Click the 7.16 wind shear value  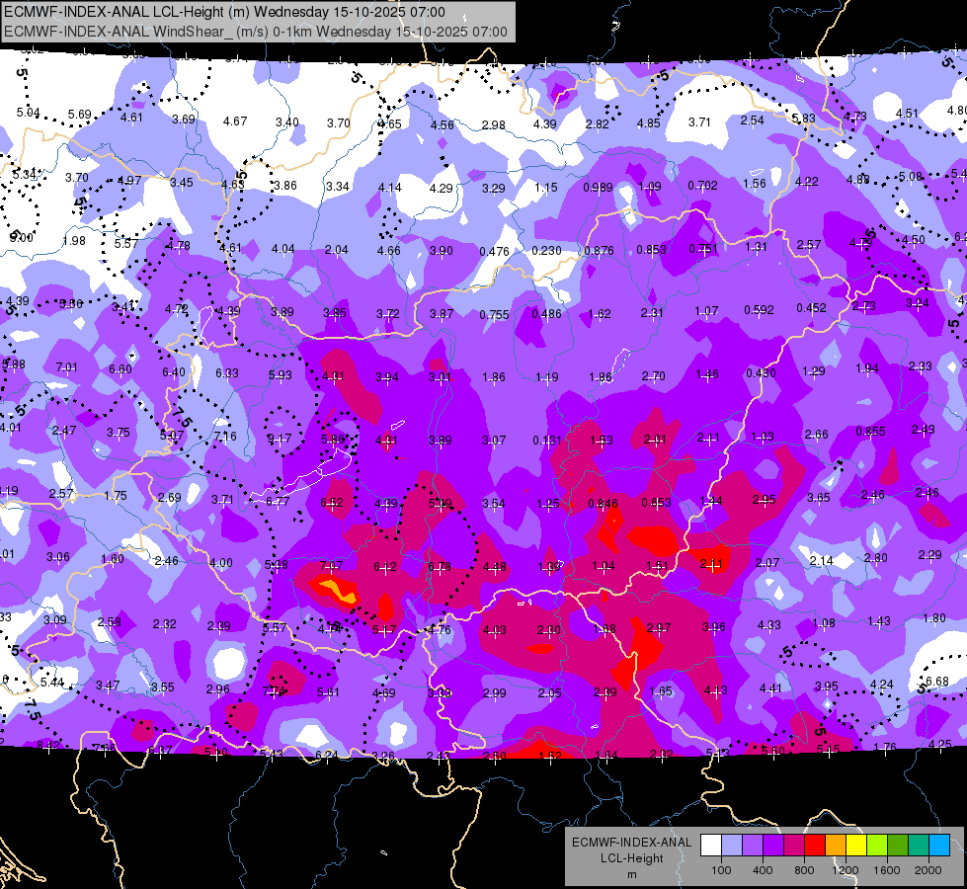(225, 436)
